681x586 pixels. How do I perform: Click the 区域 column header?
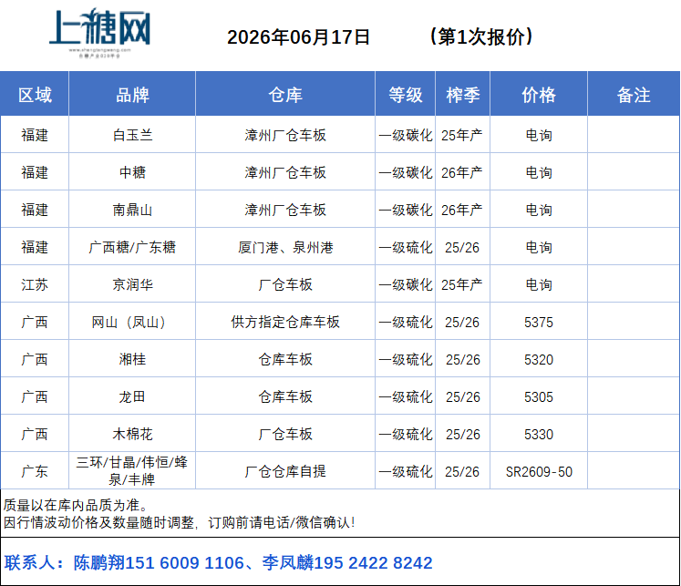point(35,95)
